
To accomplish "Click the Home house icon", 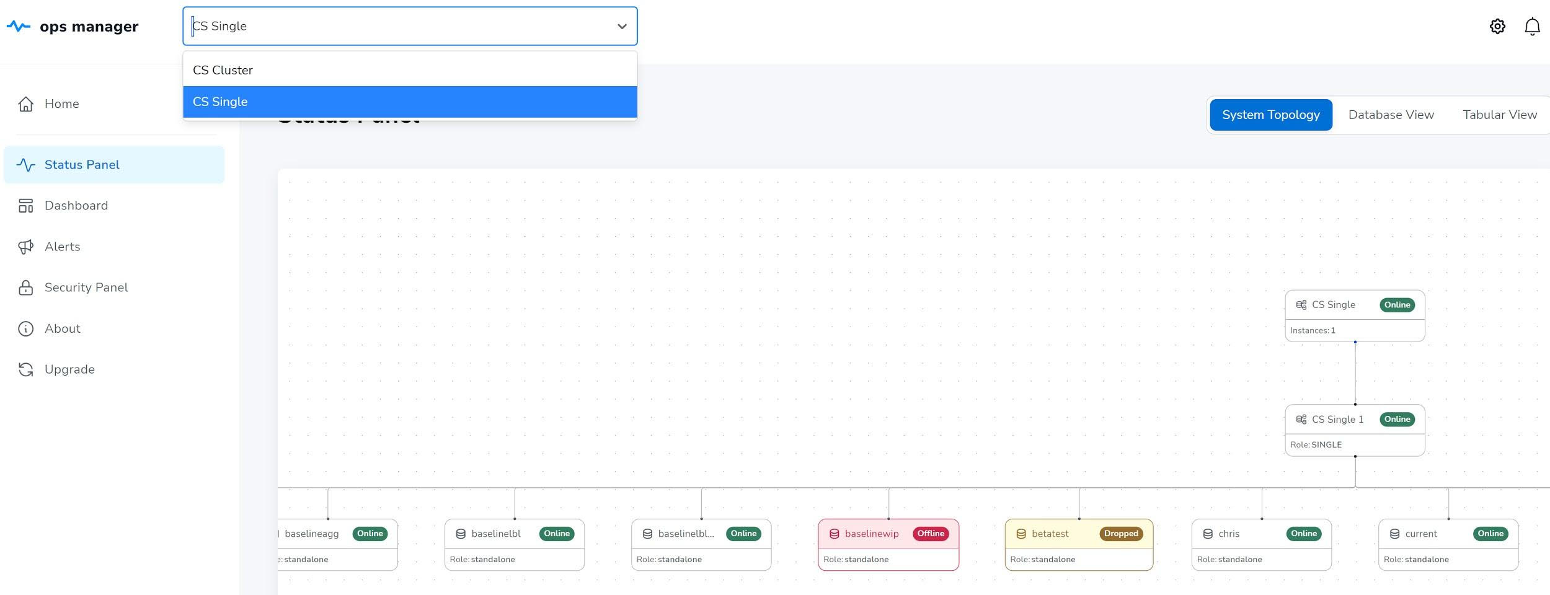I will point(25,104).
